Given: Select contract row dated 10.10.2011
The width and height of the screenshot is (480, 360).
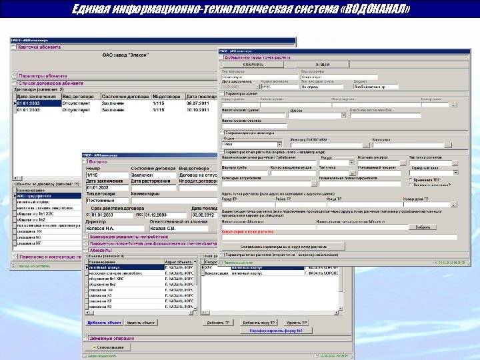Looking at the screenshot, I should tap(116, 110).
